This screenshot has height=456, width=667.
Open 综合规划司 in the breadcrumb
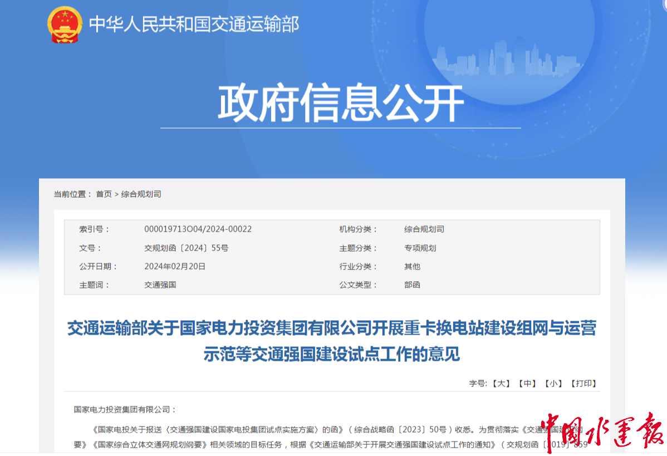point(141,194)
